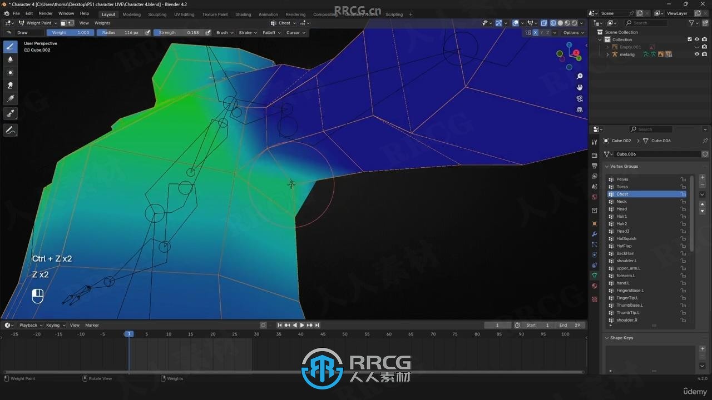Open the World properties tab
This screenshot has height=400, width=712.
(x=594, y=197)
